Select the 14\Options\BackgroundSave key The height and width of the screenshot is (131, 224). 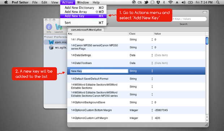click(x=88, y=102)
